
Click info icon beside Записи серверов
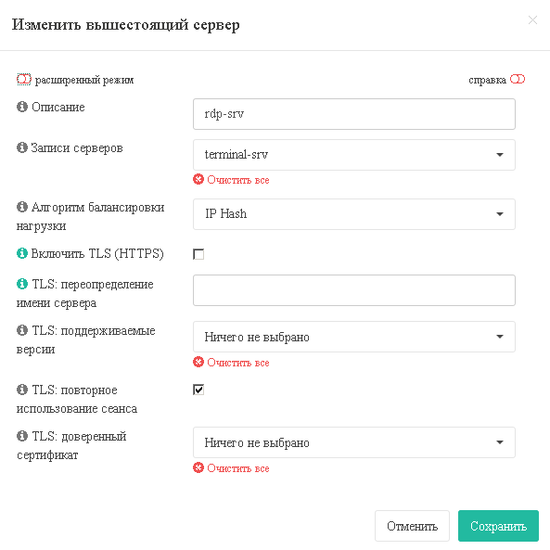tap(22, 147)
